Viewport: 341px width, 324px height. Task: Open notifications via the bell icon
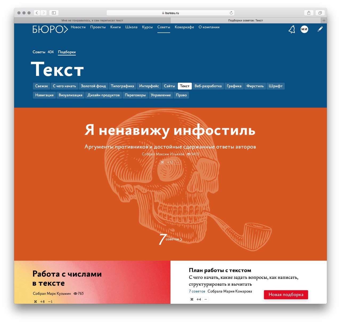[x=292, y=29]
